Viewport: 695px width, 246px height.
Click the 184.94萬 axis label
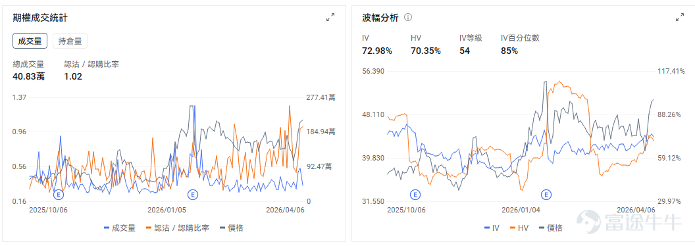pyautogui.click(x=321, y=132)
